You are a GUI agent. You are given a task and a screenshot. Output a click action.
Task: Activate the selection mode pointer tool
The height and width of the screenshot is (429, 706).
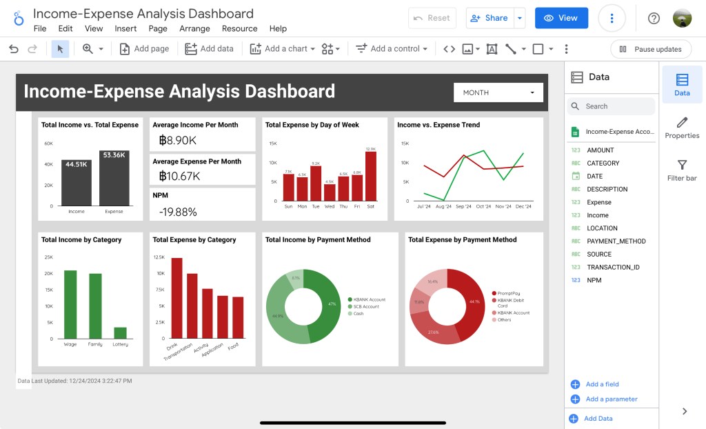pos(60,49)
